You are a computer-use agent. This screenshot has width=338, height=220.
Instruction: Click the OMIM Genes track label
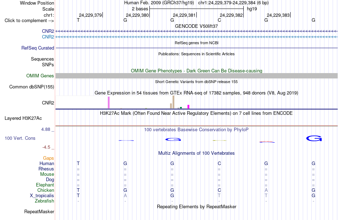(40, 76)
